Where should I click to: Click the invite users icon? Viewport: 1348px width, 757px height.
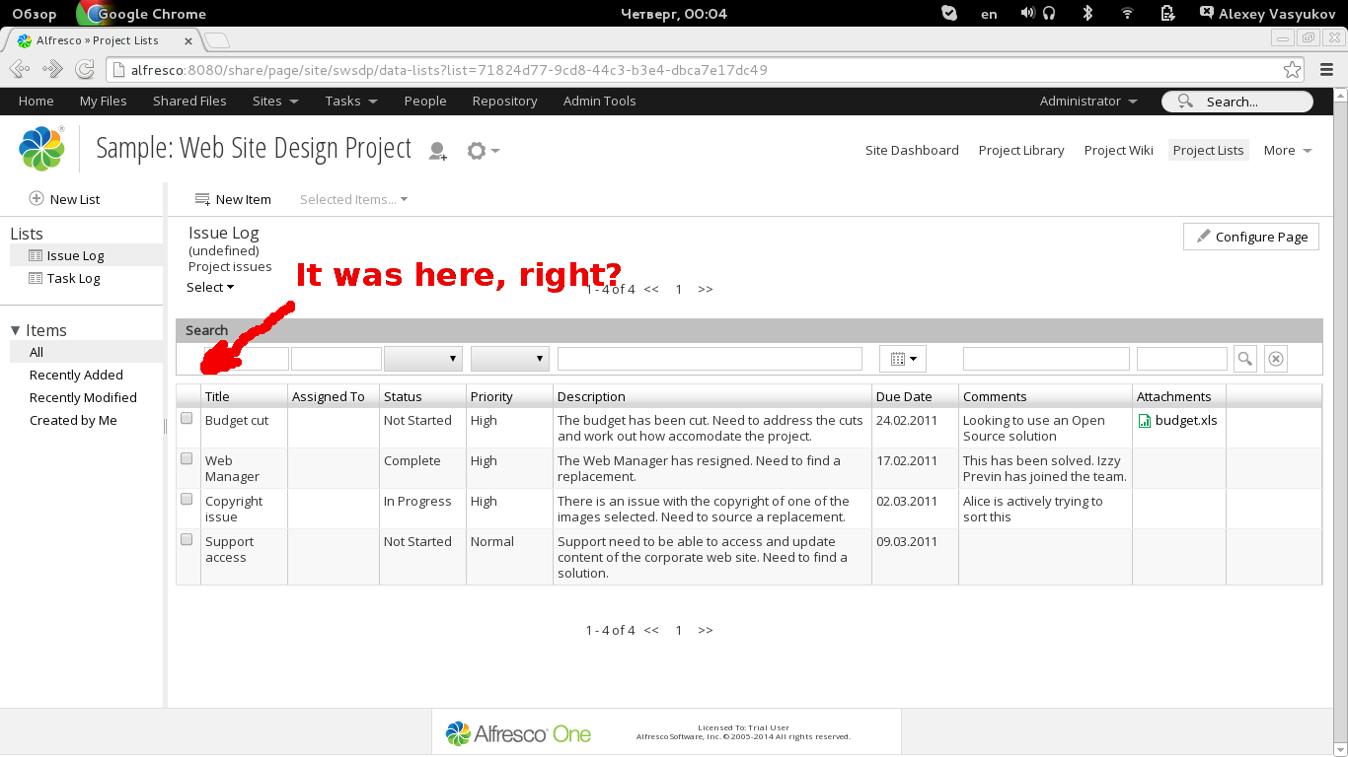click(x=437, y=151)
